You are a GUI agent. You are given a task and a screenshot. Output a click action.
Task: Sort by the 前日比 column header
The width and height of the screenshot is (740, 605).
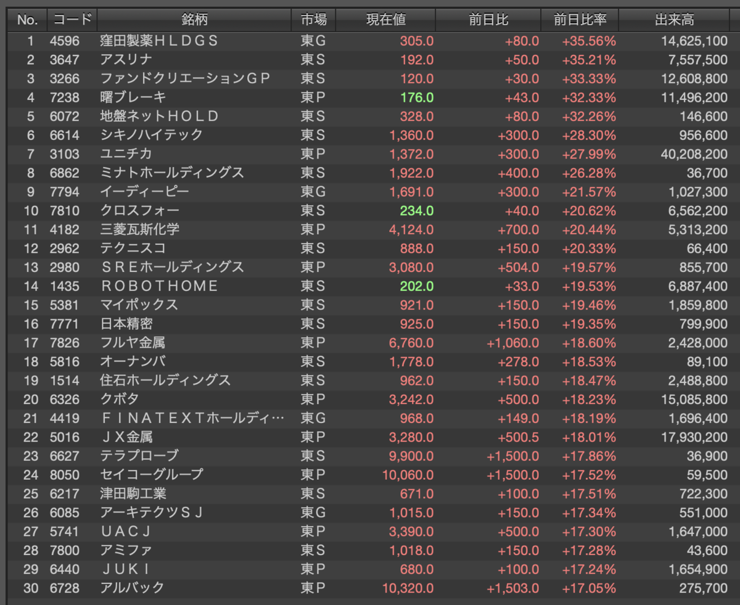pos(488,20)
